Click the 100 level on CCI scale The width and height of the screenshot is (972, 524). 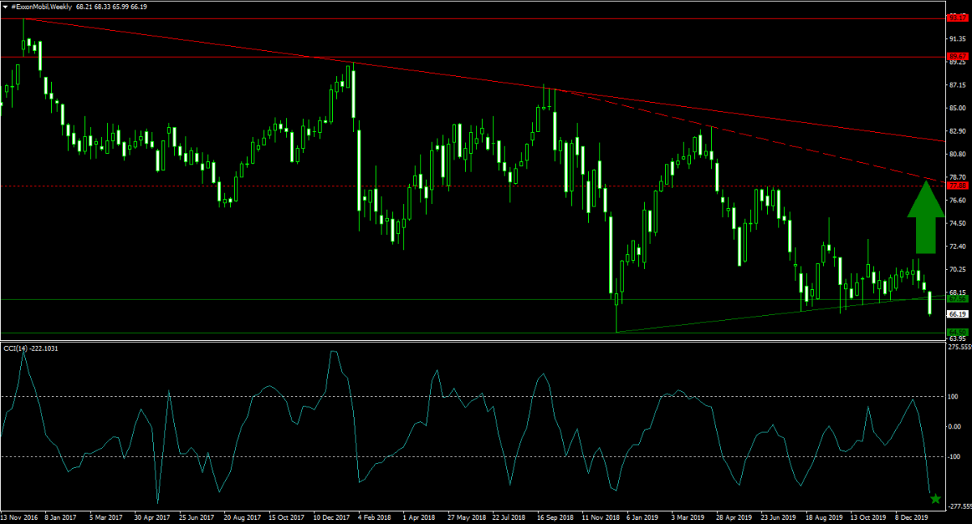957,396
